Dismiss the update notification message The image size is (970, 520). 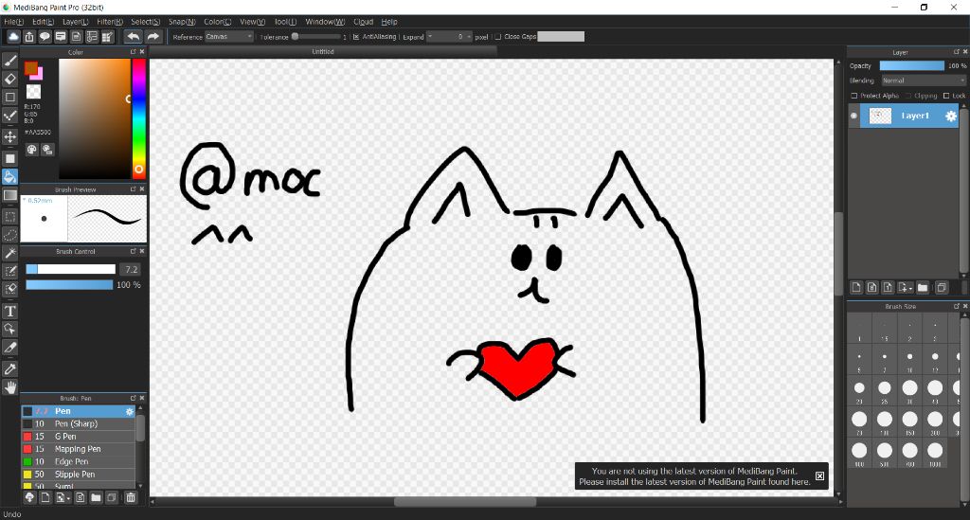point(819,476)
